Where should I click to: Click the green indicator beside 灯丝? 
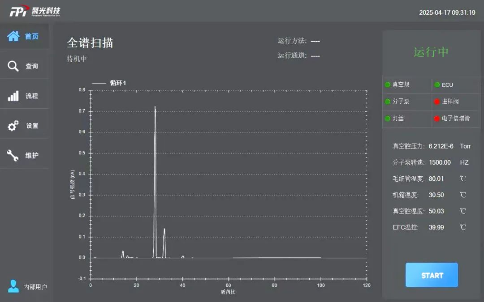click(387, 118)
